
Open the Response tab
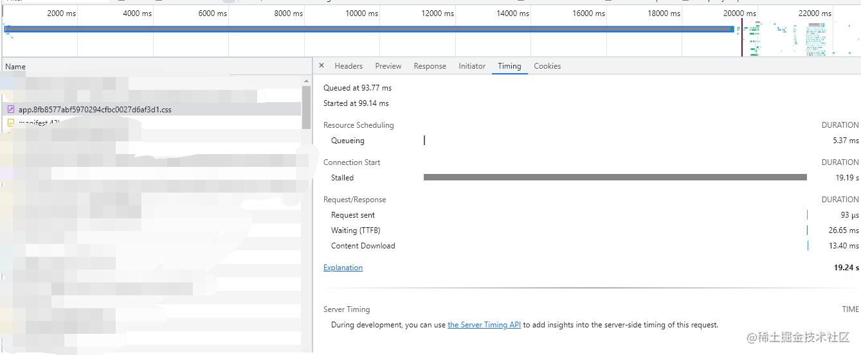tap(430, 66)
